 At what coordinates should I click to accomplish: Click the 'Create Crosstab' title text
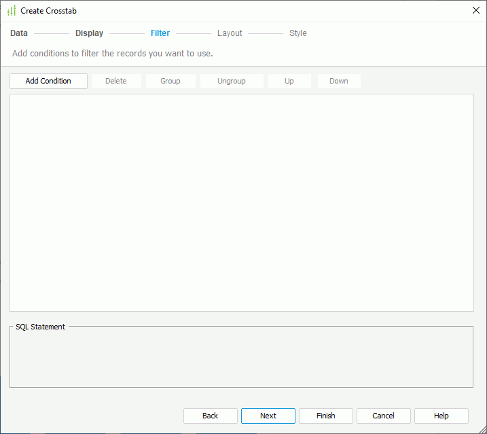pyautogui.click(x=48, y=11)
